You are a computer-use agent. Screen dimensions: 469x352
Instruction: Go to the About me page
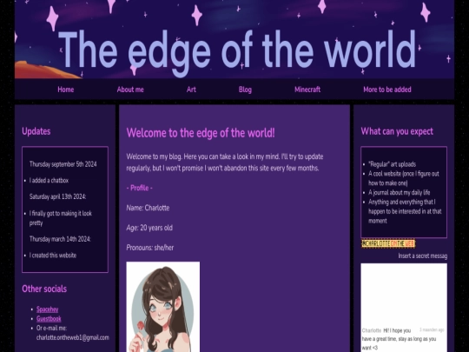click(130, 90)
